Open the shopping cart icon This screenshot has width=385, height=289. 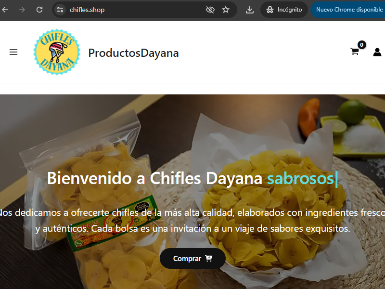[355, 52]
